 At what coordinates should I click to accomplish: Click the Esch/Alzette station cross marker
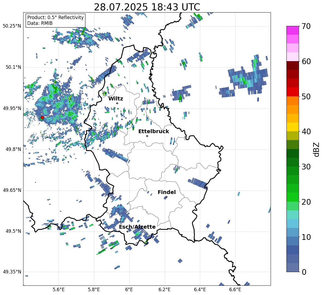(x=127, y=231)
